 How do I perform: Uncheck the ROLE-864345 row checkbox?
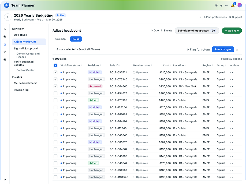55,86
